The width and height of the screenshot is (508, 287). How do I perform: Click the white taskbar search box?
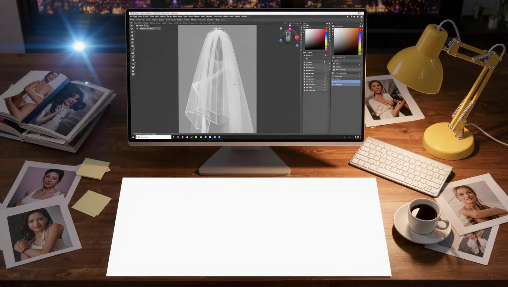[153, 137]
